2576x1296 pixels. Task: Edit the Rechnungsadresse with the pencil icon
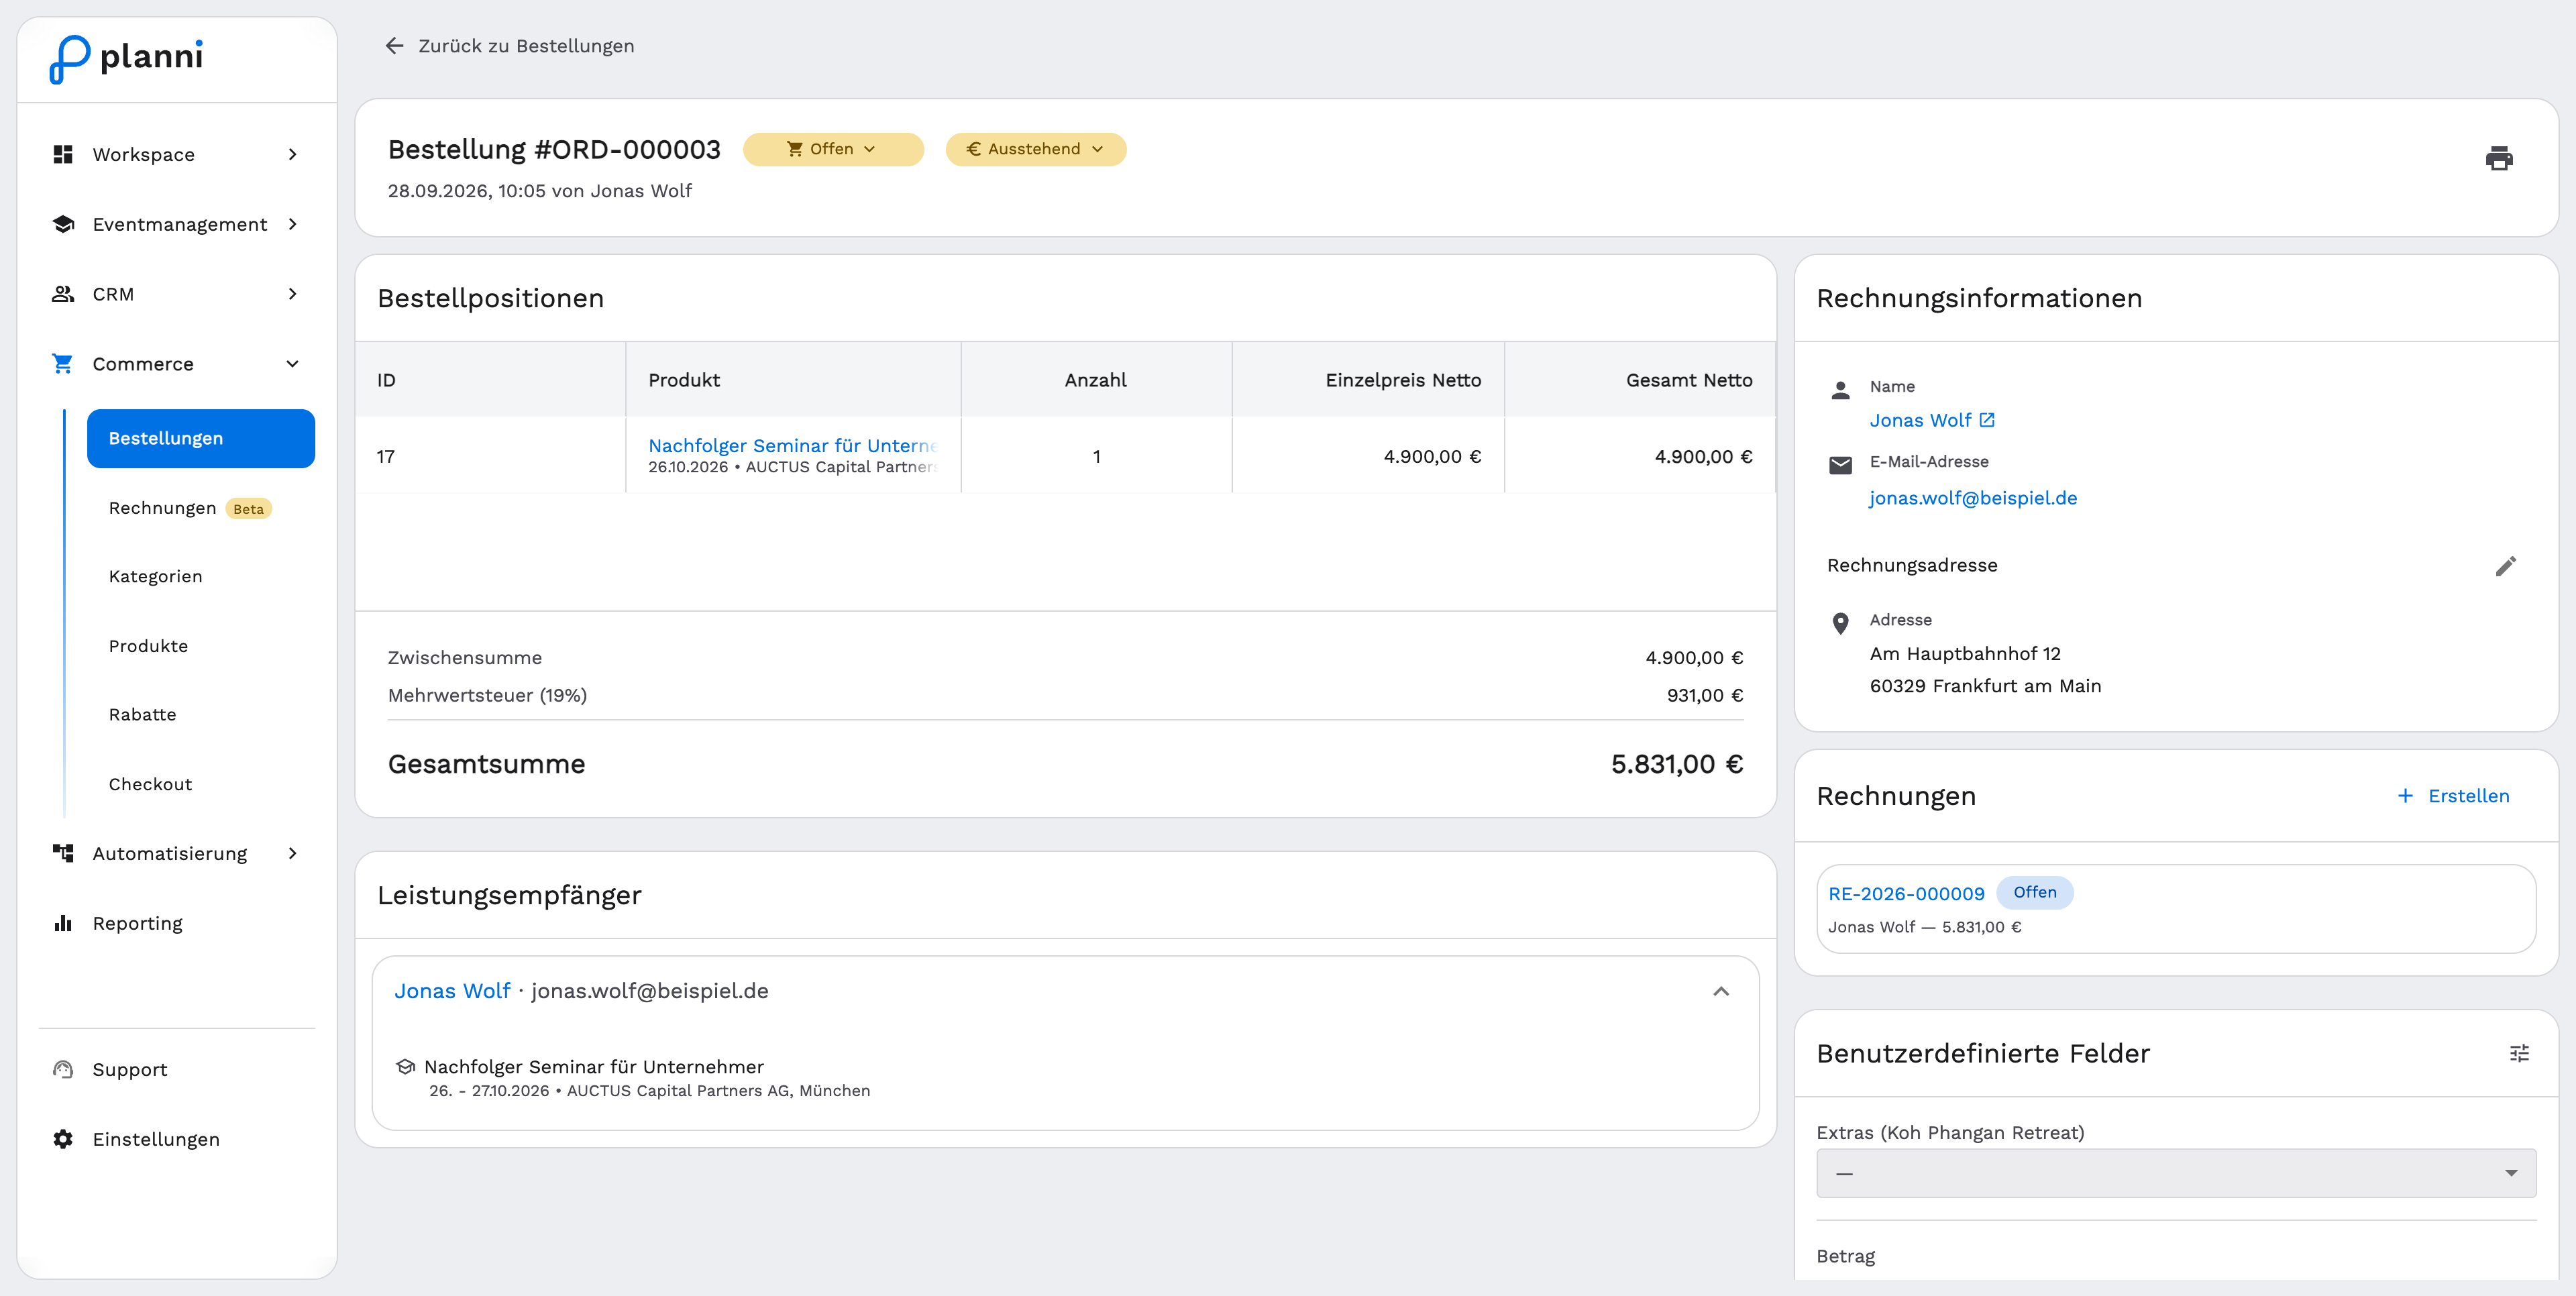click(2505, 566)
